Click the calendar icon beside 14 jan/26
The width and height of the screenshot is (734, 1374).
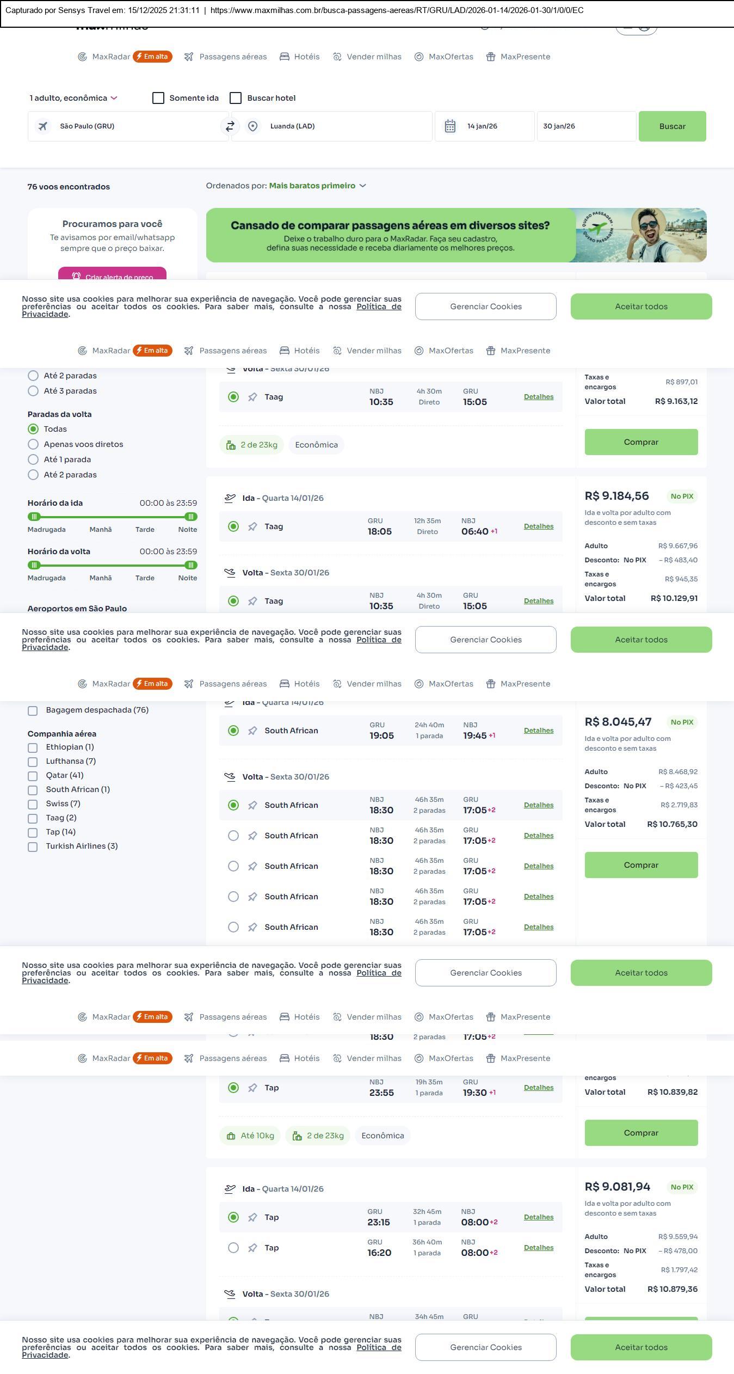(x=450, y=126)
